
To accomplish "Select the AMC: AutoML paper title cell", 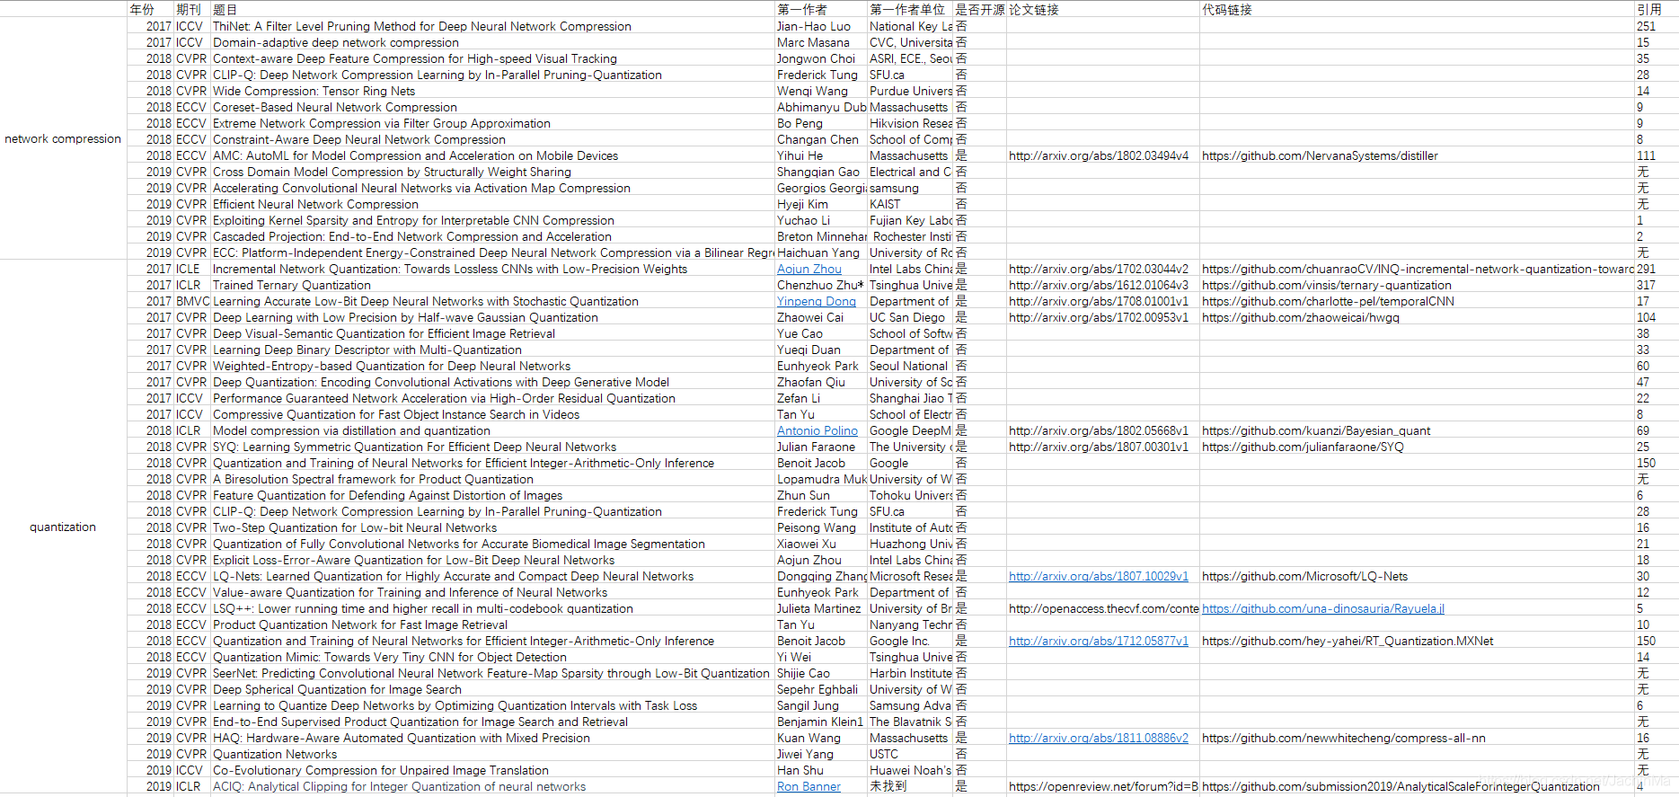I will click(492, 155).
